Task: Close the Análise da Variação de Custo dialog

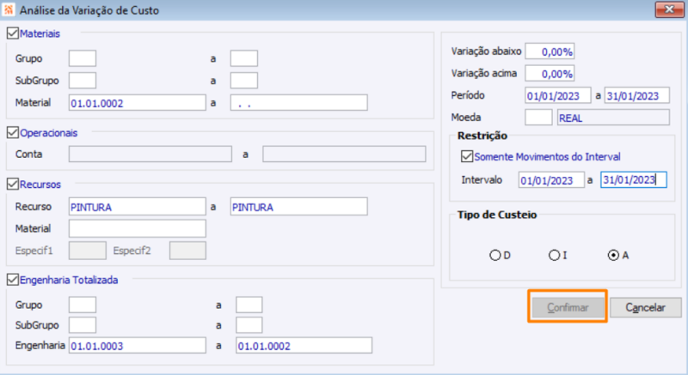Action: click(669, 9)
